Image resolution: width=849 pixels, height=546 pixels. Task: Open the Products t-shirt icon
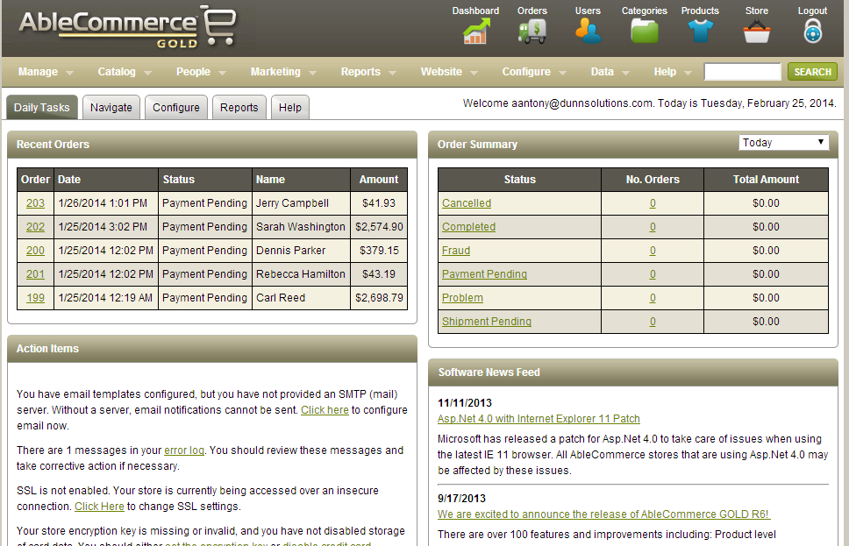(700, 31)
